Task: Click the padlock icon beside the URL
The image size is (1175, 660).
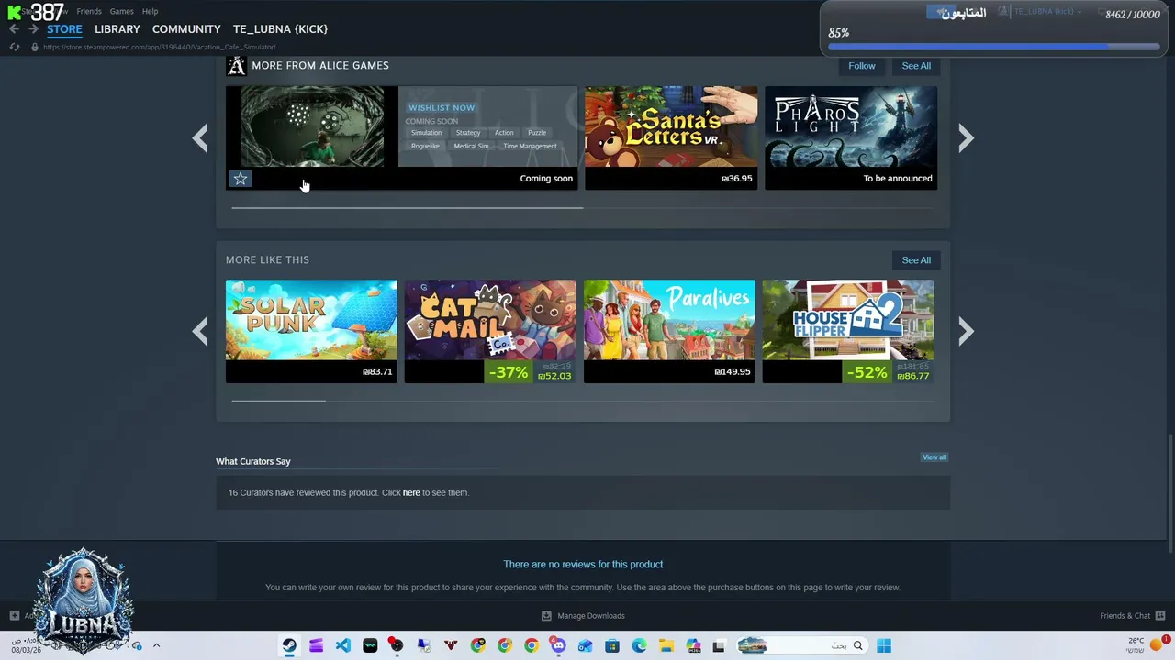Action: coord(35,47)
